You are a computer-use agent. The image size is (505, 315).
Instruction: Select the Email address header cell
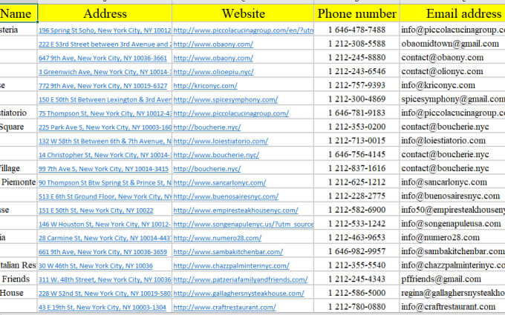coord(452,13)
